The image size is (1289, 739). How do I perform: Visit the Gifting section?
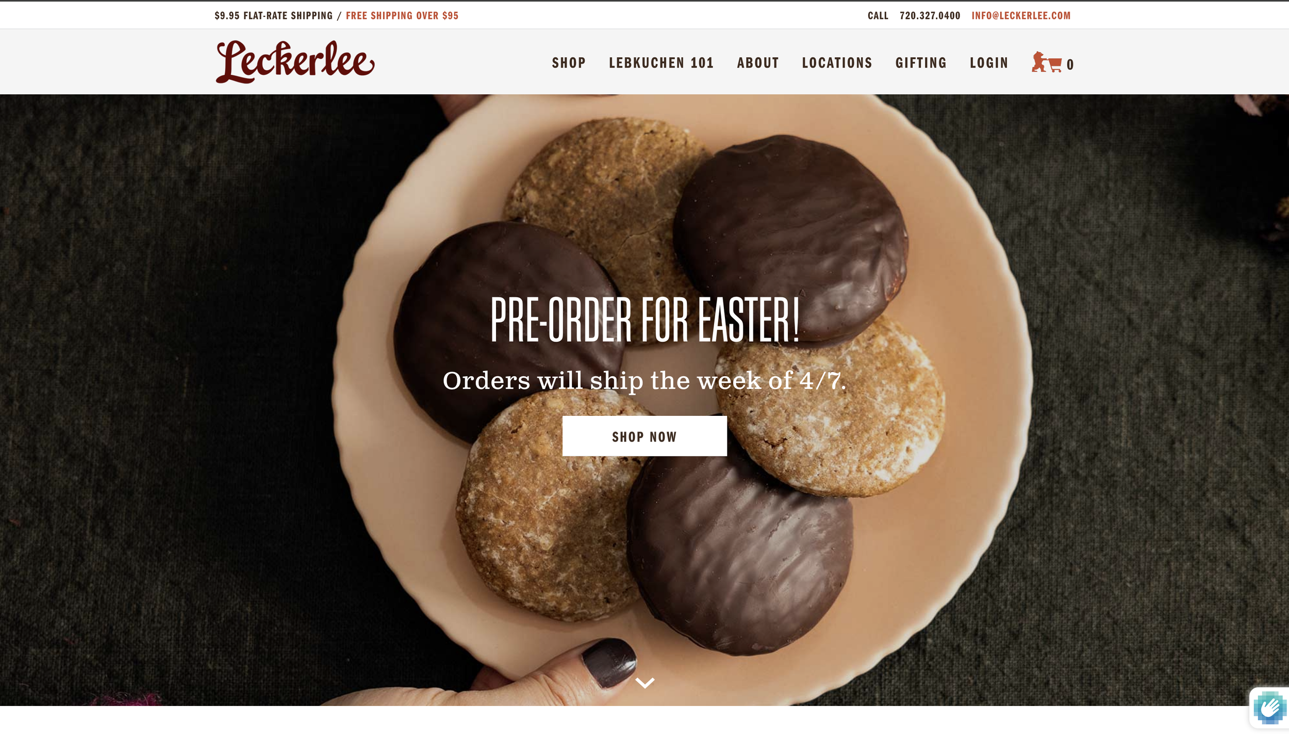click(921, 63)
